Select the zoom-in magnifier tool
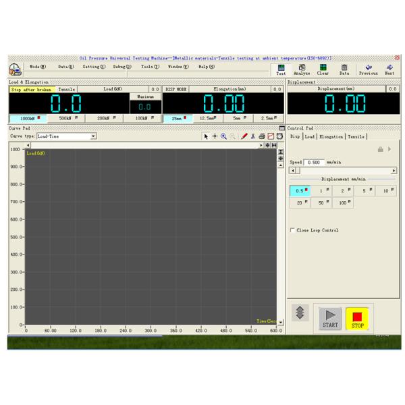The width and height of the screenshot is (405, 405). click(223, 136)
